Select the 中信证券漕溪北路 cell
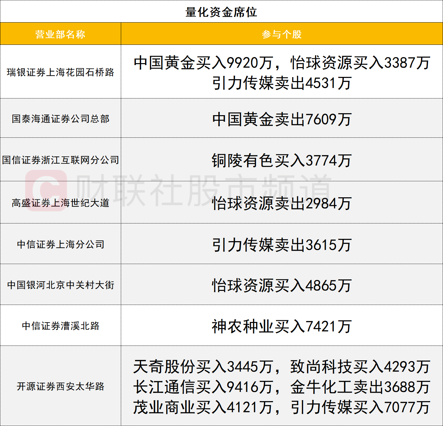The height and width of the screenshot is (426, 443). (x=60, y=326)
